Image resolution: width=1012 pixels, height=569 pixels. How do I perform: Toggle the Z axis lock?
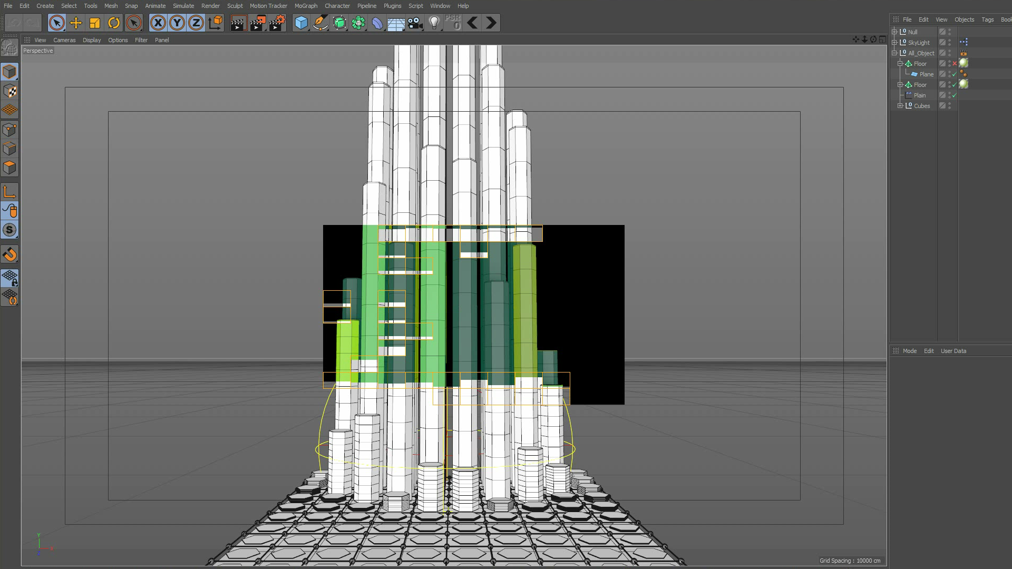point(196,23)
